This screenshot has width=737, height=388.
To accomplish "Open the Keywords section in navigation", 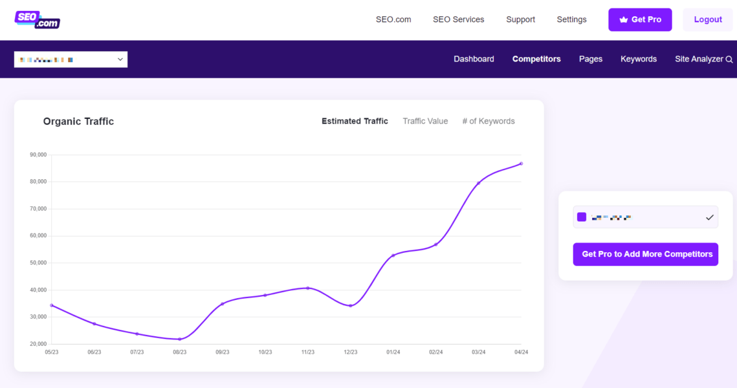I will [x=638, y=59].
